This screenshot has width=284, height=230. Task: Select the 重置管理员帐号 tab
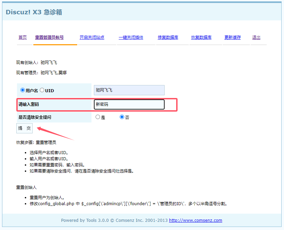(49, 37)
